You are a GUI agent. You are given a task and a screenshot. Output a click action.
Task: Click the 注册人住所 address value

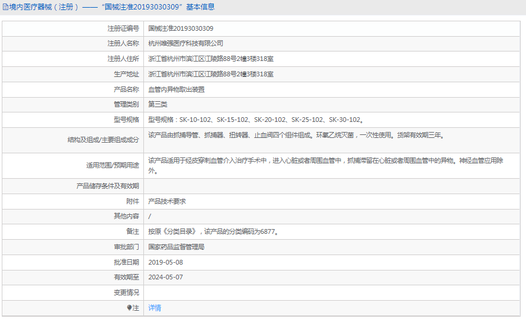211,59
